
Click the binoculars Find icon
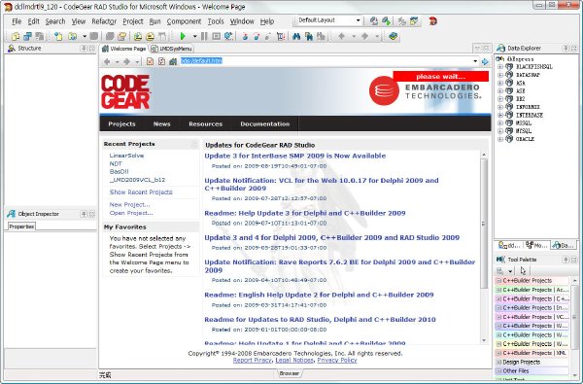(x=296, y=36)
